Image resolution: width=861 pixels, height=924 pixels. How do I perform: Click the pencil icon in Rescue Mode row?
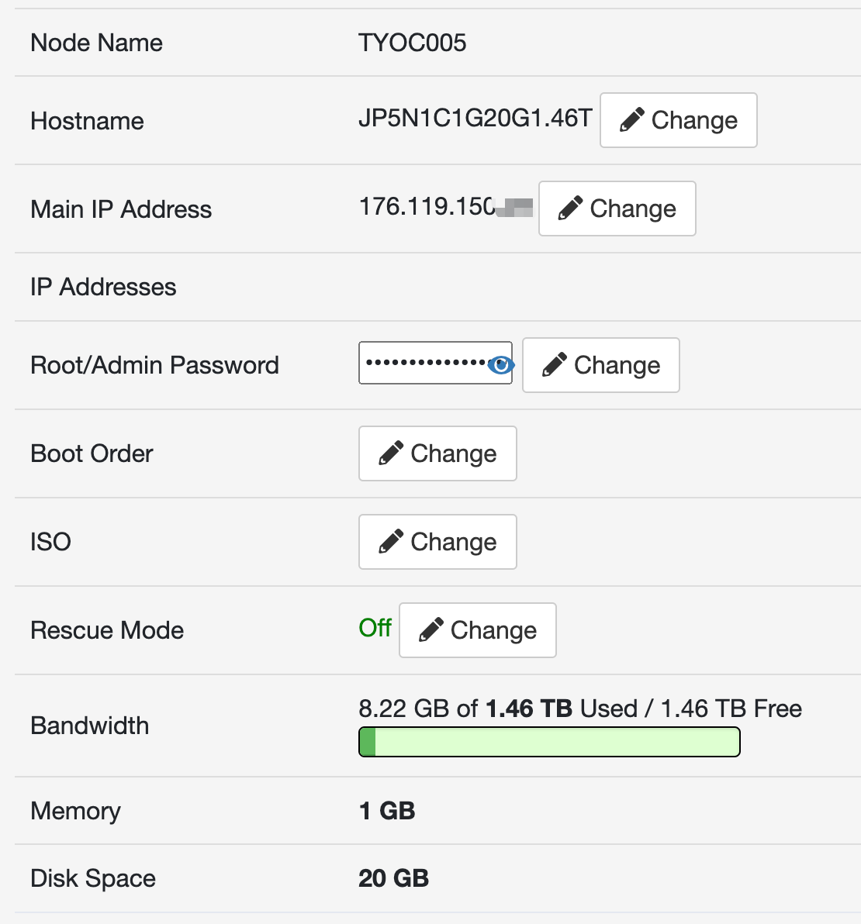pos(431,630)
